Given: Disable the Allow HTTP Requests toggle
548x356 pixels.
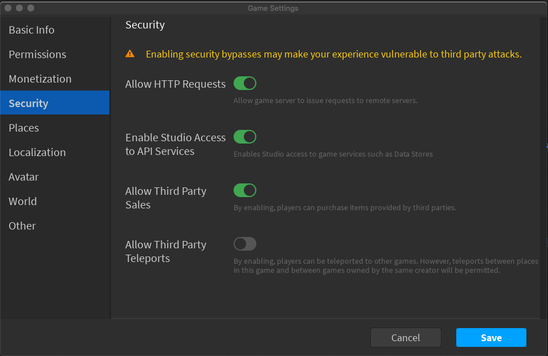Looking at the screenshot, I should click(245, 84).
